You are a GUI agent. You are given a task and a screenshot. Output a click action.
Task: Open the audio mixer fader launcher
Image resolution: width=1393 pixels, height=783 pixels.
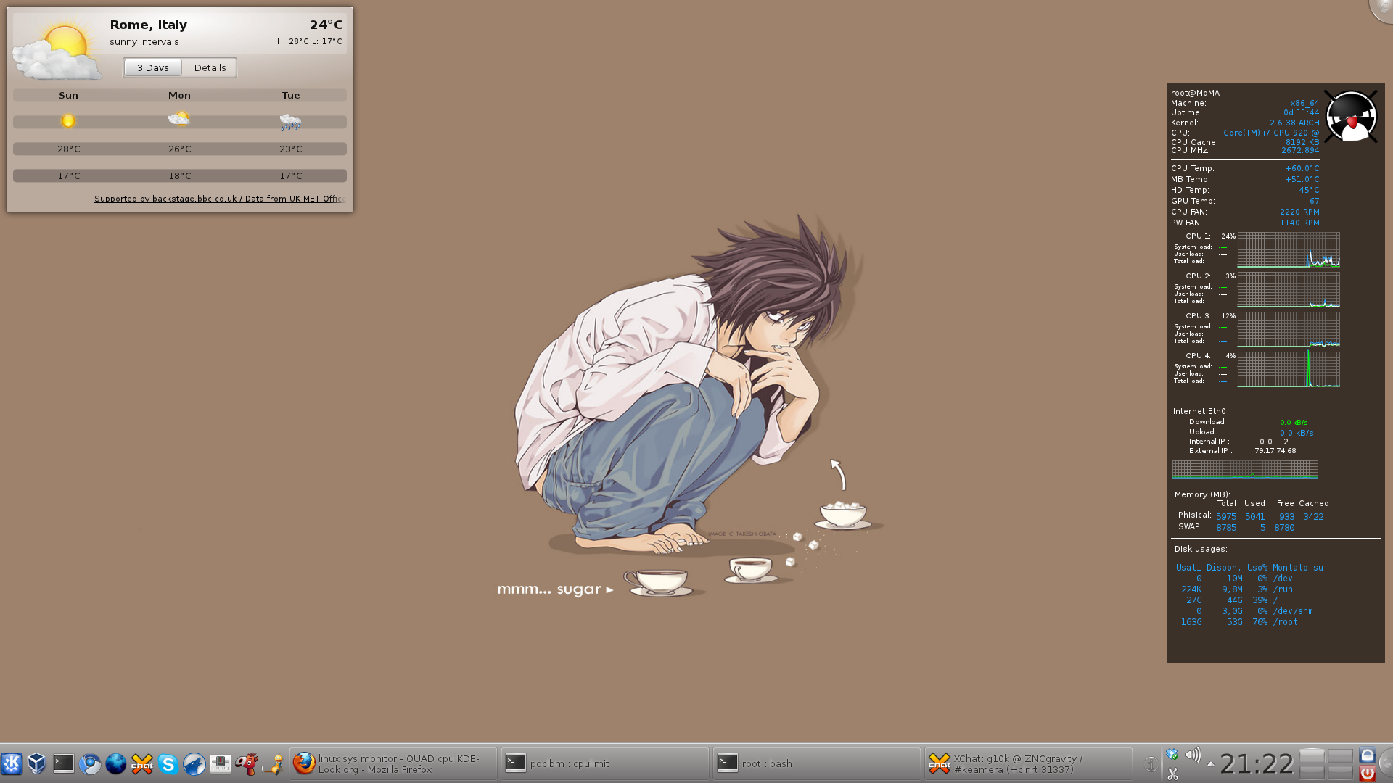click(221, 763)
